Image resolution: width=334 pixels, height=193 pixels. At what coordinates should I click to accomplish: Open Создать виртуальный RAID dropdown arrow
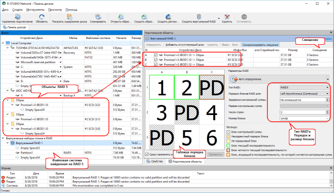[219, 18]
